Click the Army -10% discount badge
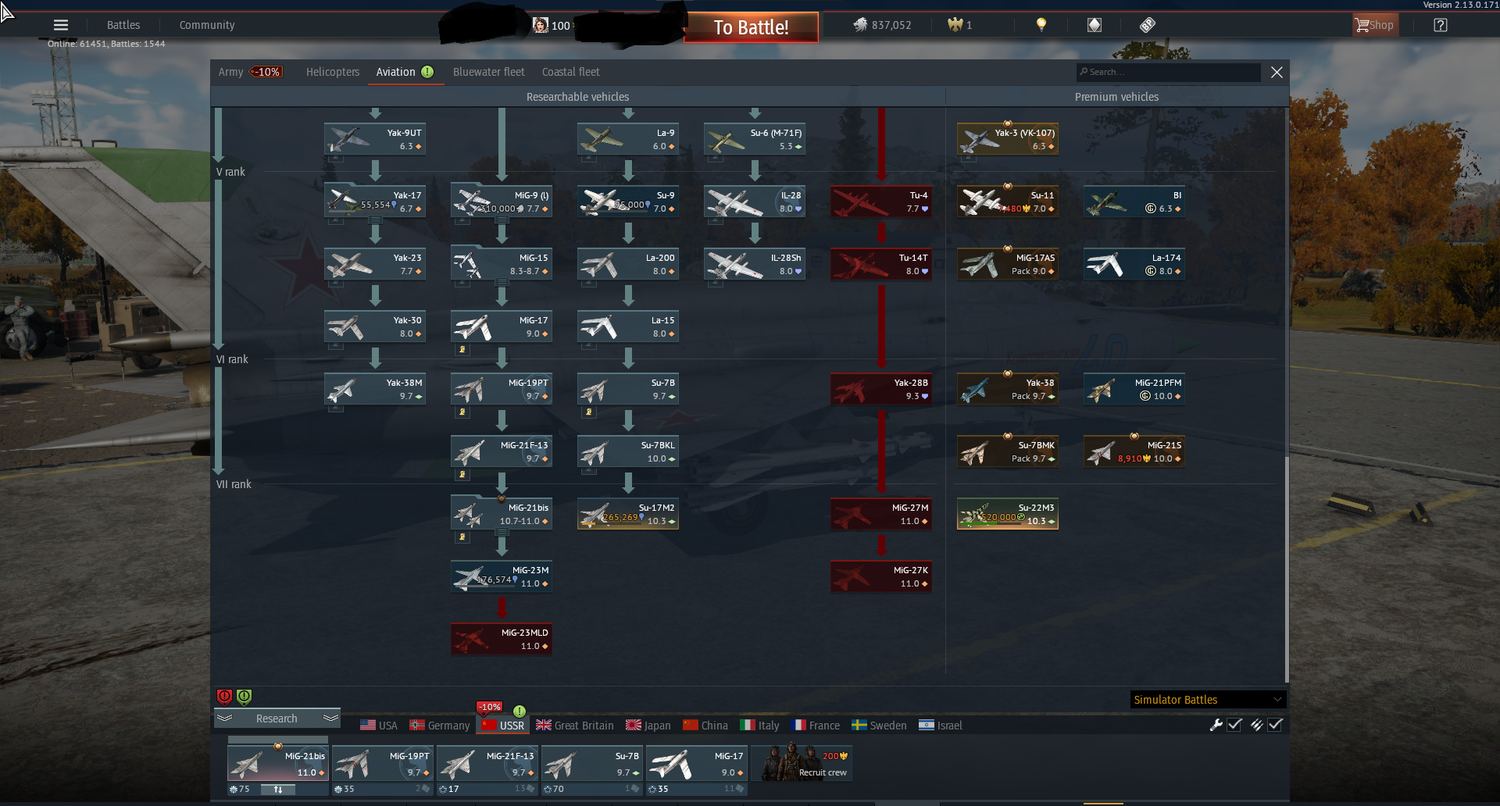This screenshot has width=1500, height=806. (x=266, y=72)
